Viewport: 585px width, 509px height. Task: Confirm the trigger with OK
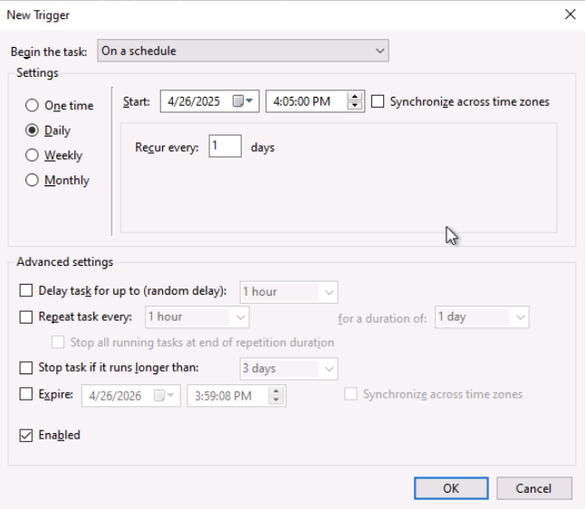click(451, 488)
